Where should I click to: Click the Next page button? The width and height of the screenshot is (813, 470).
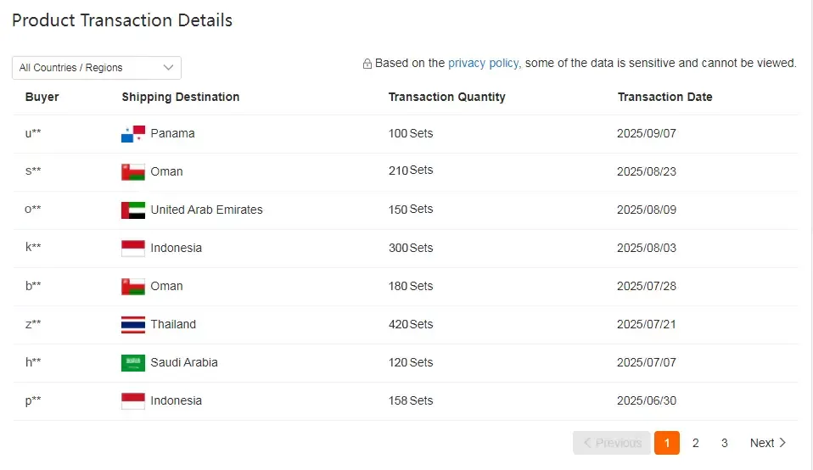click(768, 443)
